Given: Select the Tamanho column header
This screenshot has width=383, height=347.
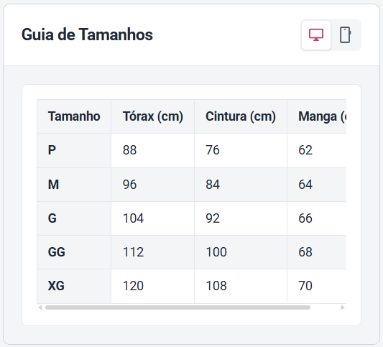Looking at the screenshot, I should pyautogui.click(x=74, y=116).
